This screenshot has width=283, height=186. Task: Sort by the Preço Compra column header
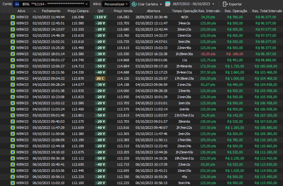78,11
